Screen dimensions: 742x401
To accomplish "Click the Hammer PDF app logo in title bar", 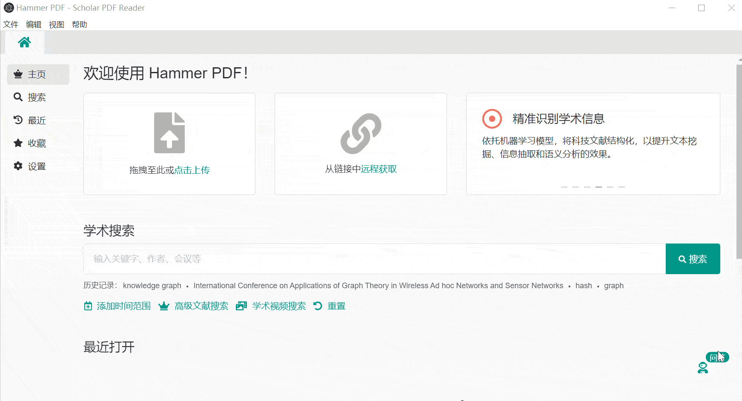I will tap(9, 8).
